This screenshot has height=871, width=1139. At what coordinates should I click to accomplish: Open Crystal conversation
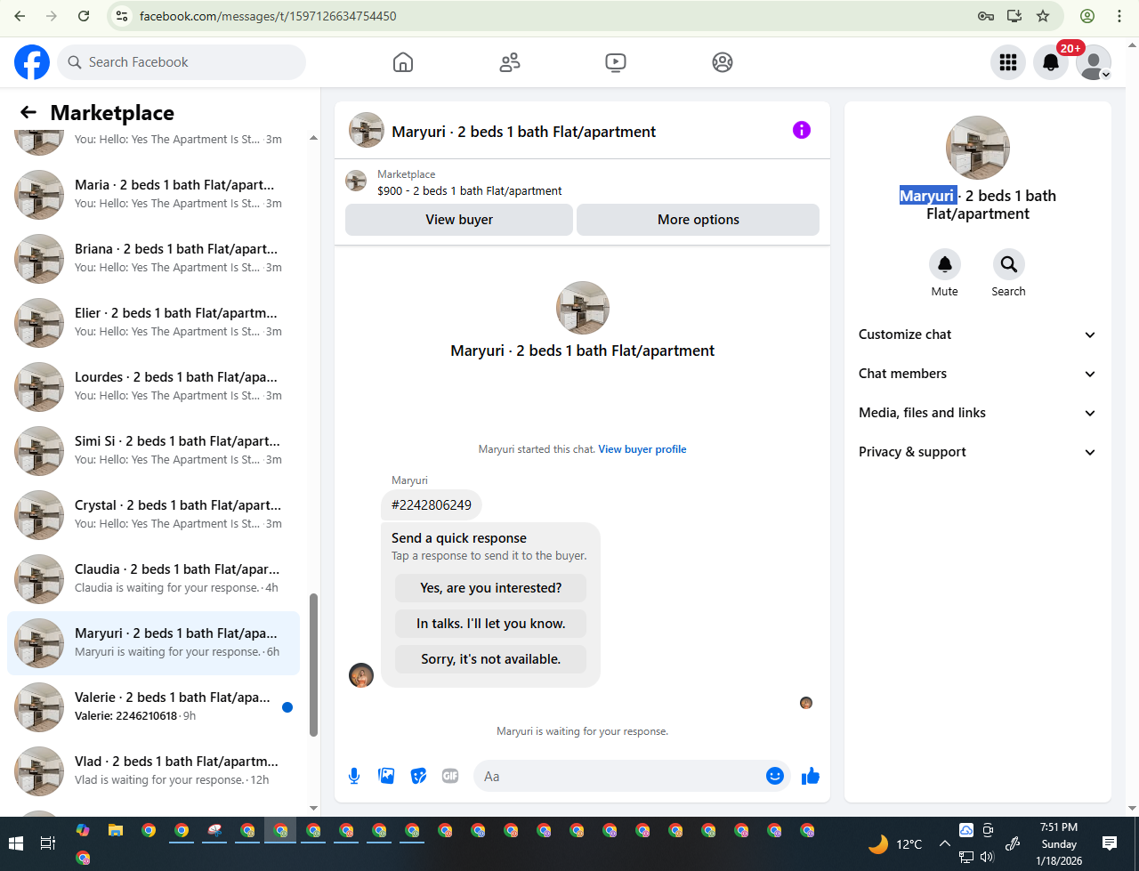[153, 514]
